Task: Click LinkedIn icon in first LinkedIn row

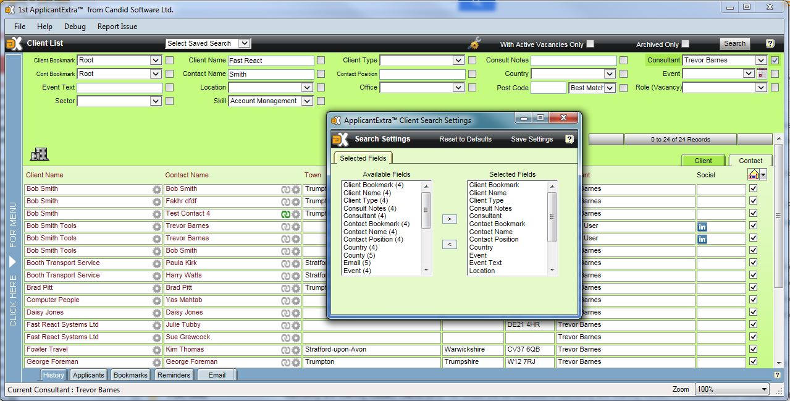Action: pos(702,226)
